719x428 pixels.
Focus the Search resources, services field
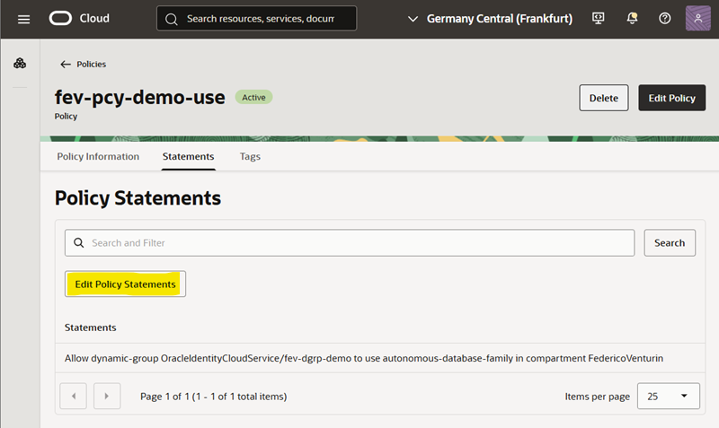pyautogui.click(x=256, y=18)
